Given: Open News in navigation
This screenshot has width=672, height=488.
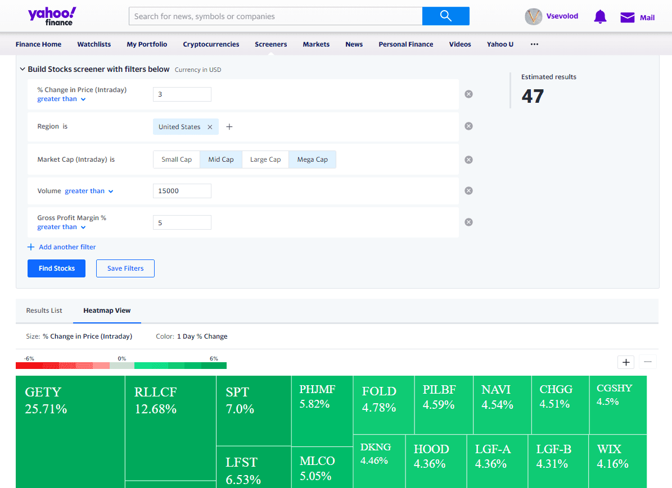Looking at the screenshot, I should [x=354, y=44].
